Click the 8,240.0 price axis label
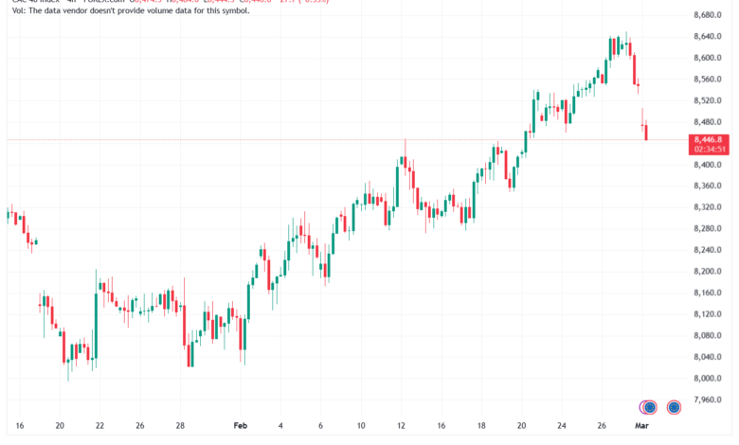This screenshot has width=739, height=445. click(708, 250)
